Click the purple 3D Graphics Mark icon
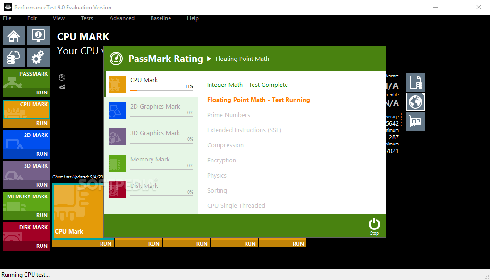Image resolution: width=490 pixels, height=280 pixels. [117, 137]
